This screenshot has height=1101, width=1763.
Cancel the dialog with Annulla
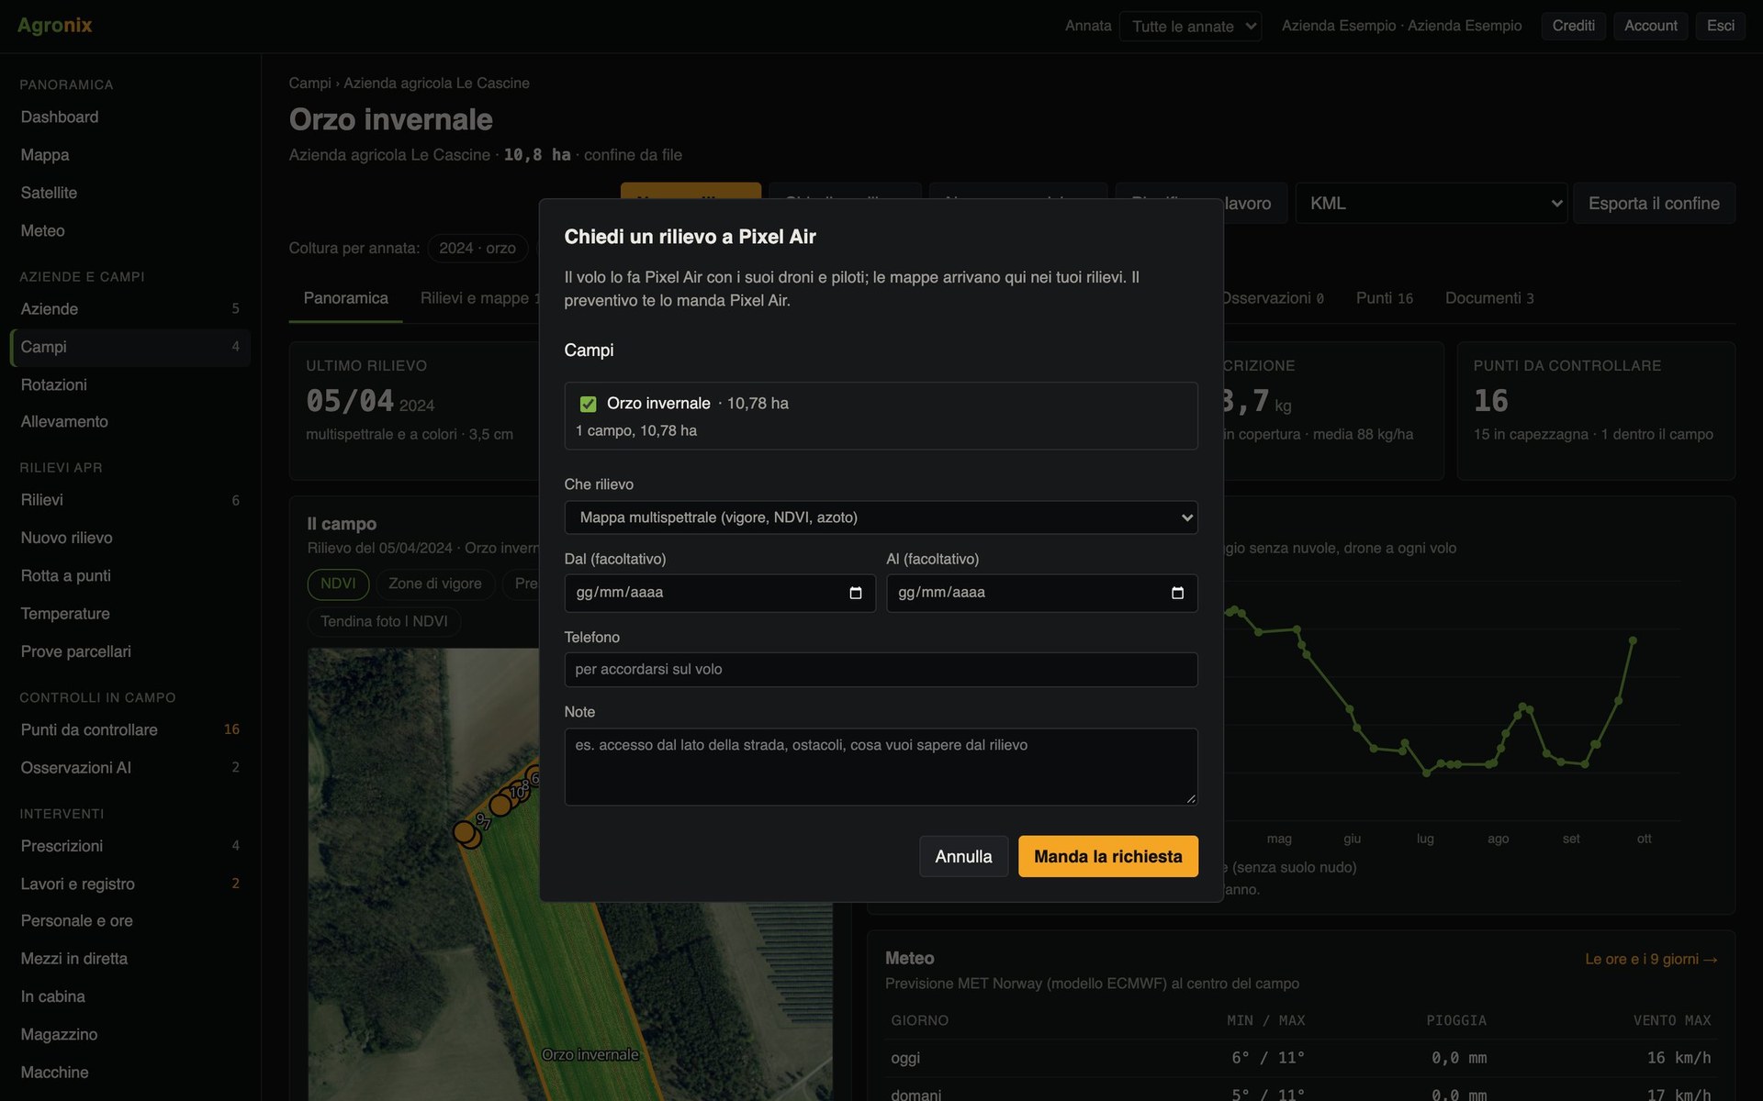963,856
